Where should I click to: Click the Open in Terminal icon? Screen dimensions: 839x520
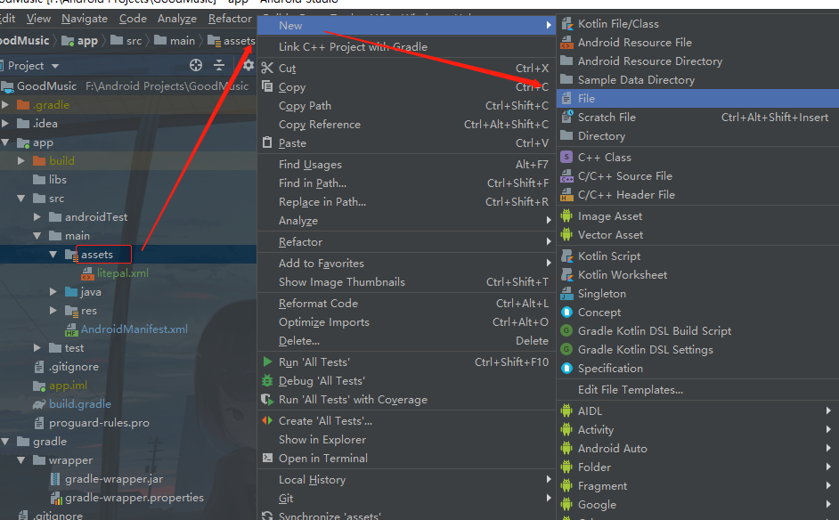click(267, 458)
